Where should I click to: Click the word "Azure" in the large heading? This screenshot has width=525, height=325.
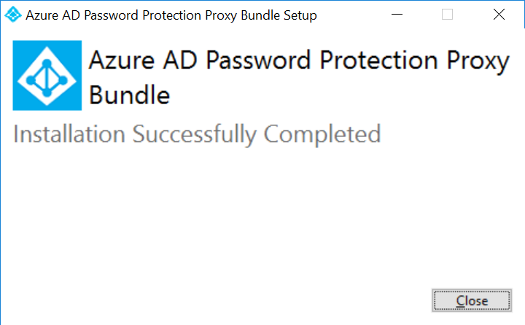point(122,60)
